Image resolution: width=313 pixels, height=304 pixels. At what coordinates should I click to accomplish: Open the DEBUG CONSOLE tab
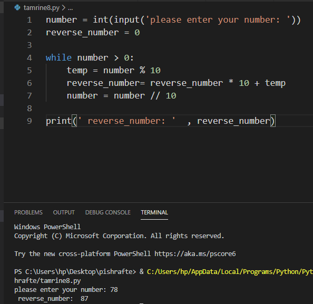(108, 212)
